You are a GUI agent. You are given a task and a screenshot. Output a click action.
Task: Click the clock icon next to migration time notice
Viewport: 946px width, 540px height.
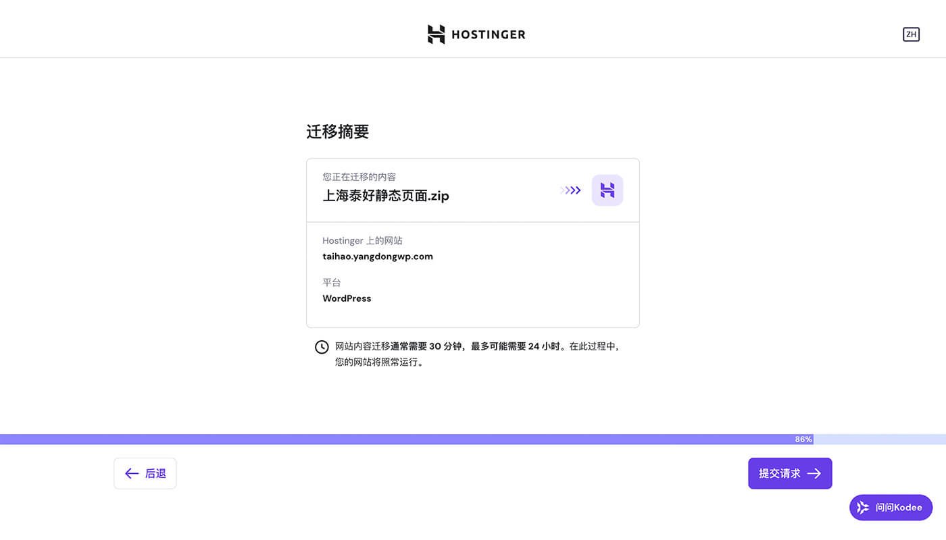point(321,346)
